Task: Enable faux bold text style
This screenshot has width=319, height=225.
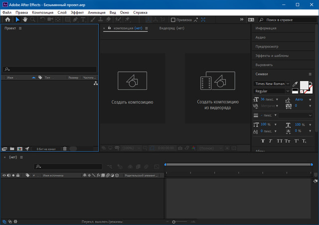Action: coord(263,141)
